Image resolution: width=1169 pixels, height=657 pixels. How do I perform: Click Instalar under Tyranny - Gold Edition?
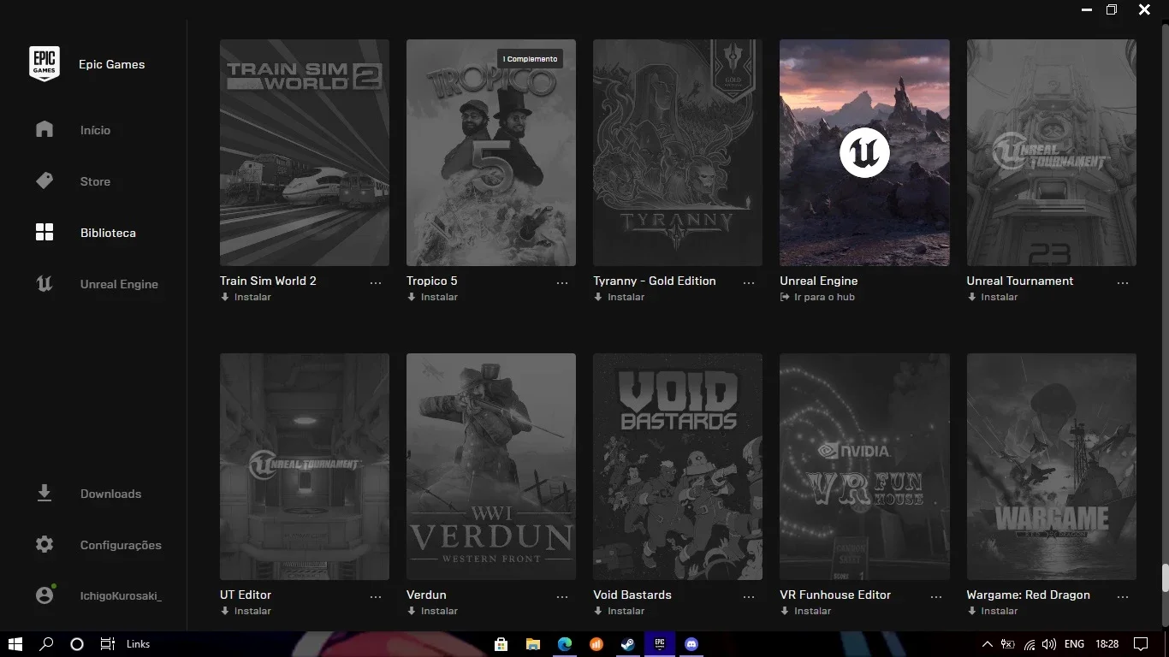pos(619,297)
